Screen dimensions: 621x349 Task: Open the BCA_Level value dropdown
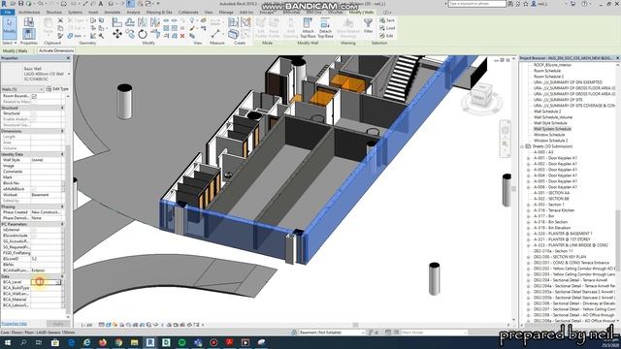click(x=58, y=282)
